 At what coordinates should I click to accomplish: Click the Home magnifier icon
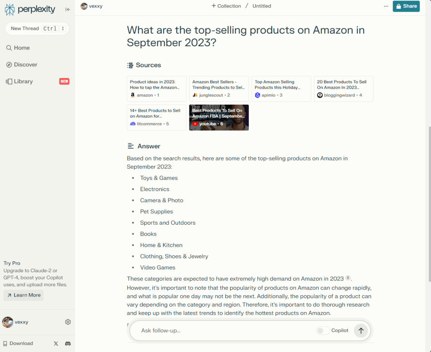click(x=9, y=48)
